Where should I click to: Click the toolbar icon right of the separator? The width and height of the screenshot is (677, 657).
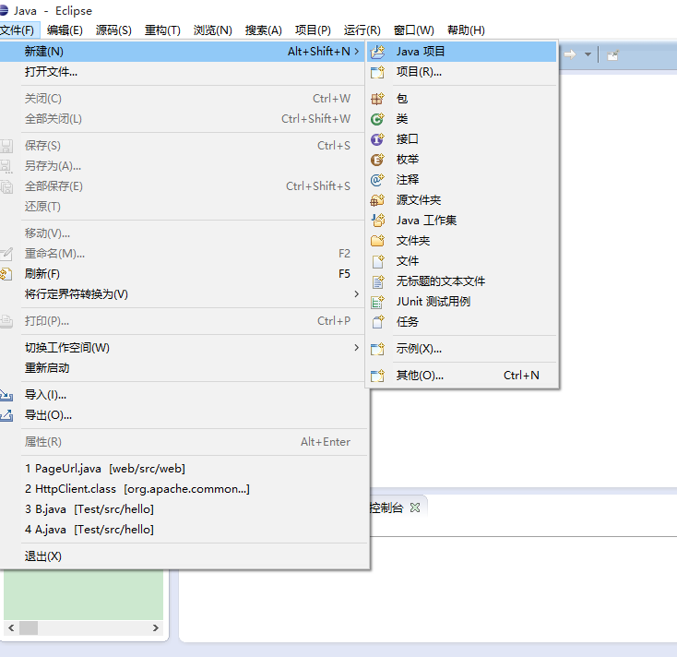[x=613, y=55]
